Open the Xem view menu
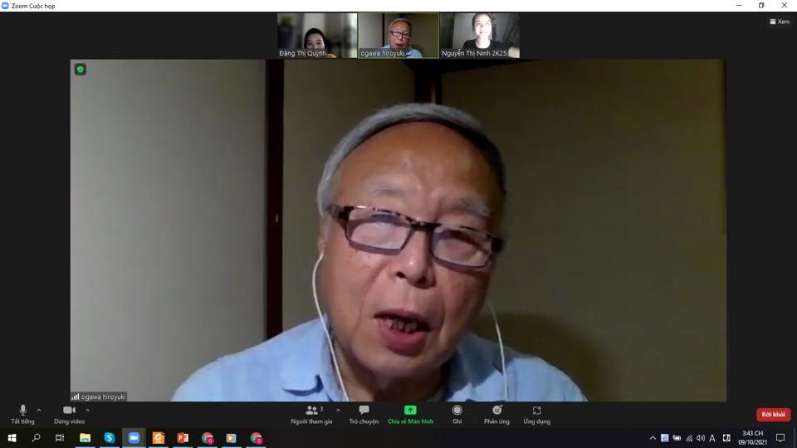The height and width of the screenshot is (448, 797). pos(779,22)
